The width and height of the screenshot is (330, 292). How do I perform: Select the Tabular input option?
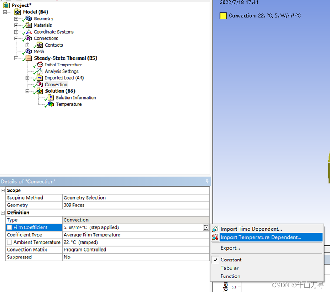click(x=229, y=268)
